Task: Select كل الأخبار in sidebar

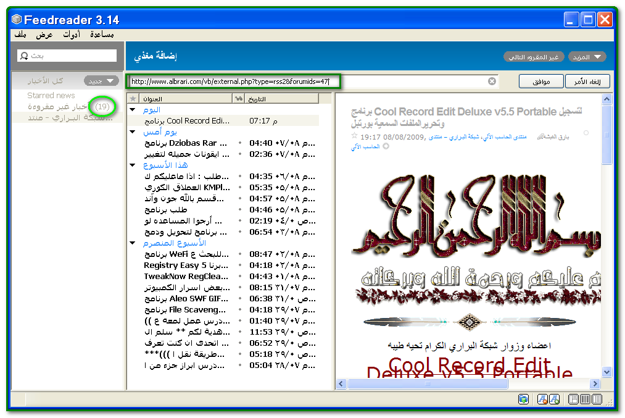Action: click(46, 81)
